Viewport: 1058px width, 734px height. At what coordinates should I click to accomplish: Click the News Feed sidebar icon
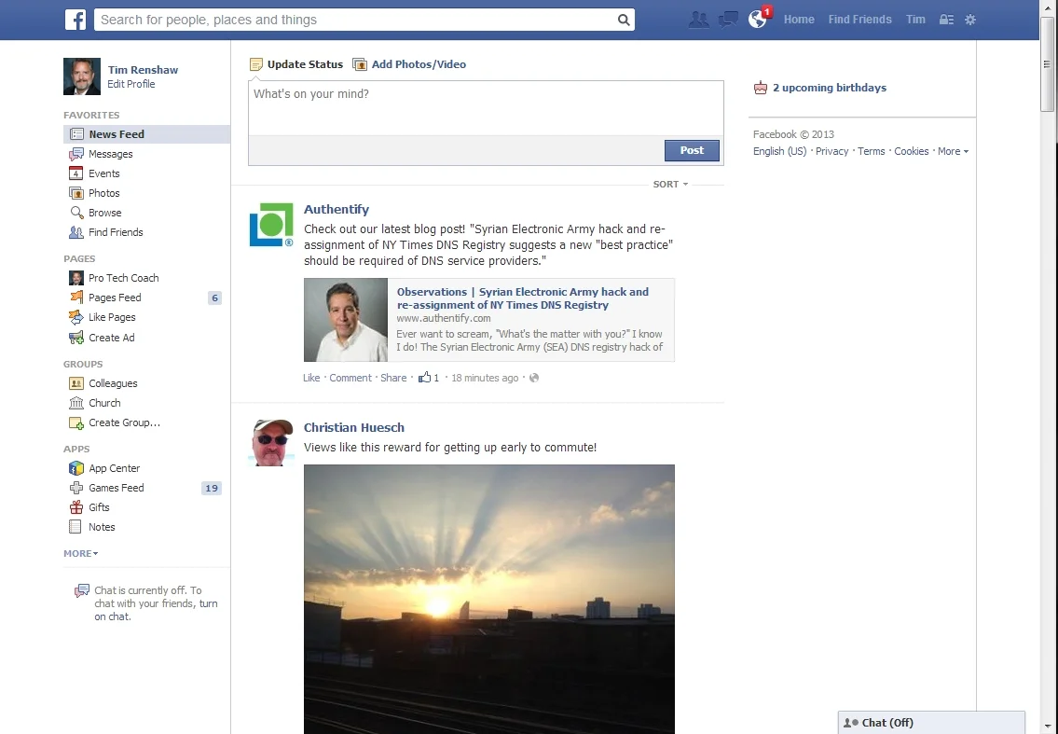click(x=77, y=134)
